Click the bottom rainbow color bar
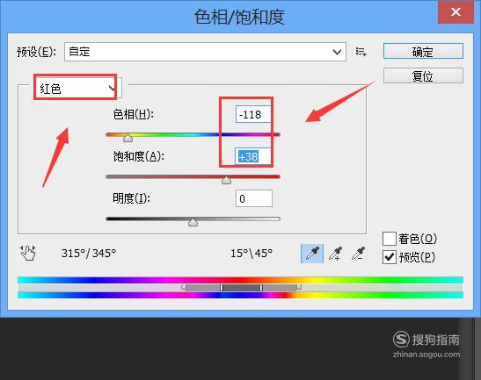Image resolution: width=481 pixels, height=380 pixels. [240, 295]
